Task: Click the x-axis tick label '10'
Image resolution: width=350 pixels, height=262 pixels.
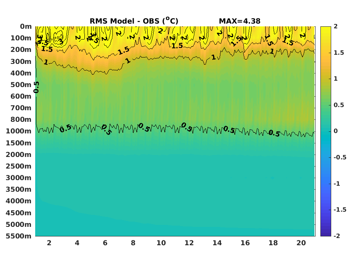Action: coord(161,243)
